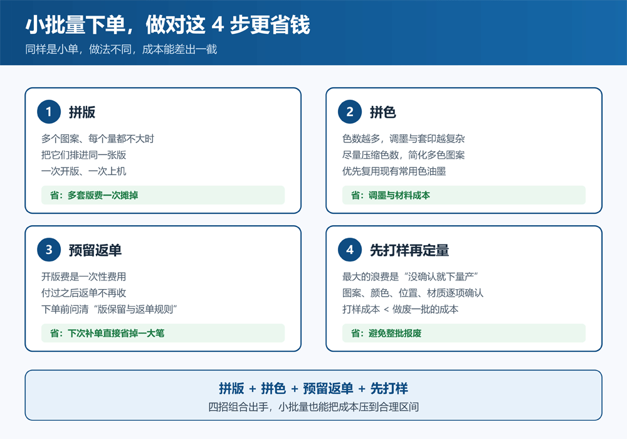Click the green tag 省：避免整批报废

[x=464, y=333]
